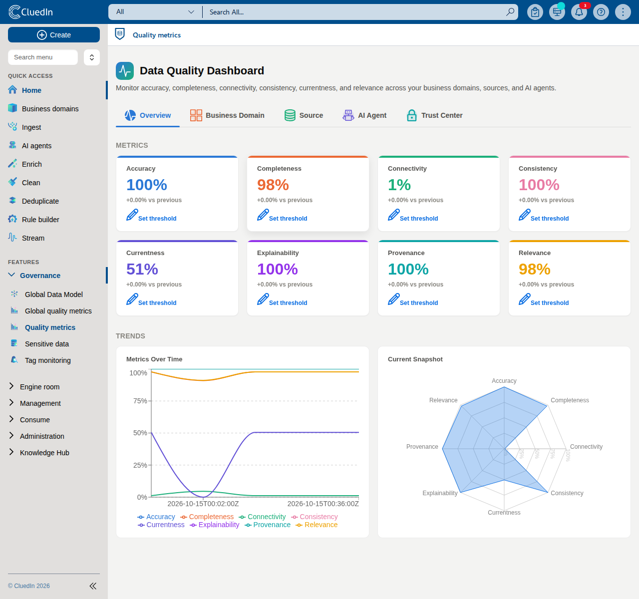Click the CluedIn logo in header
The height and width of the screenshot is (599, 639).
tap(30, 11)
